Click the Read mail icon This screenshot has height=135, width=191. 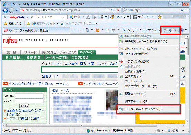tap(107, 30)
